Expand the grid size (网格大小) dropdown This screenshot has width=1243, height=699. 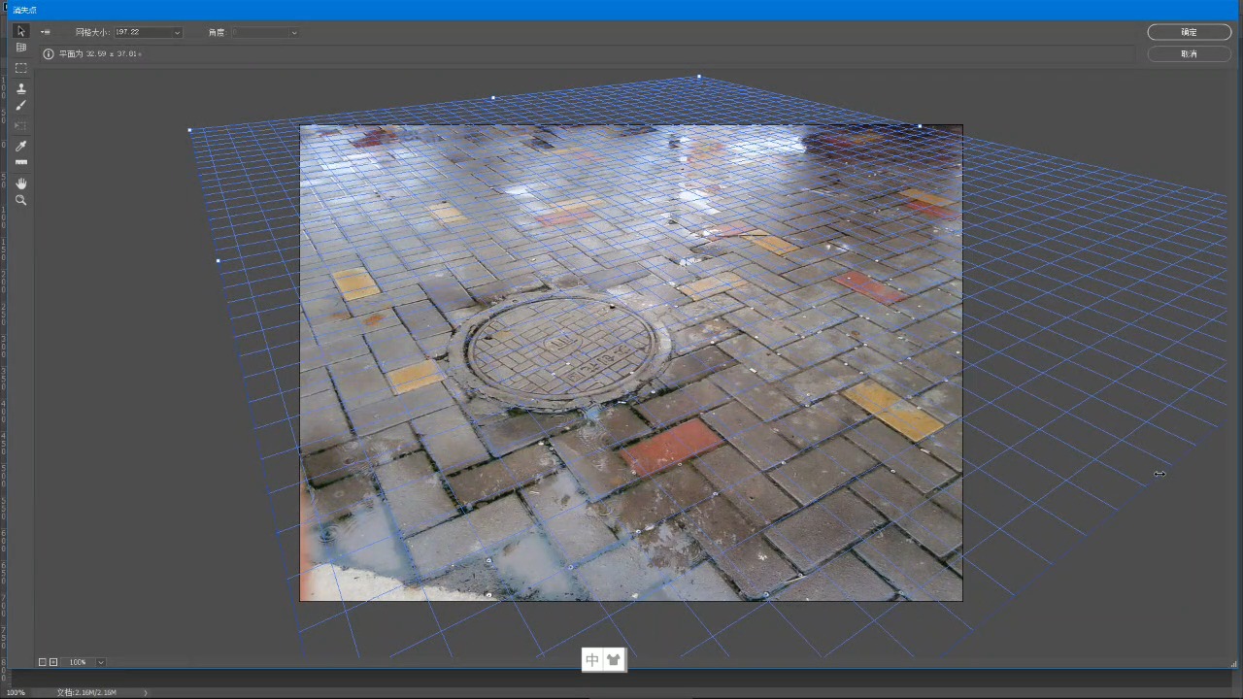(x=177, y=33)
